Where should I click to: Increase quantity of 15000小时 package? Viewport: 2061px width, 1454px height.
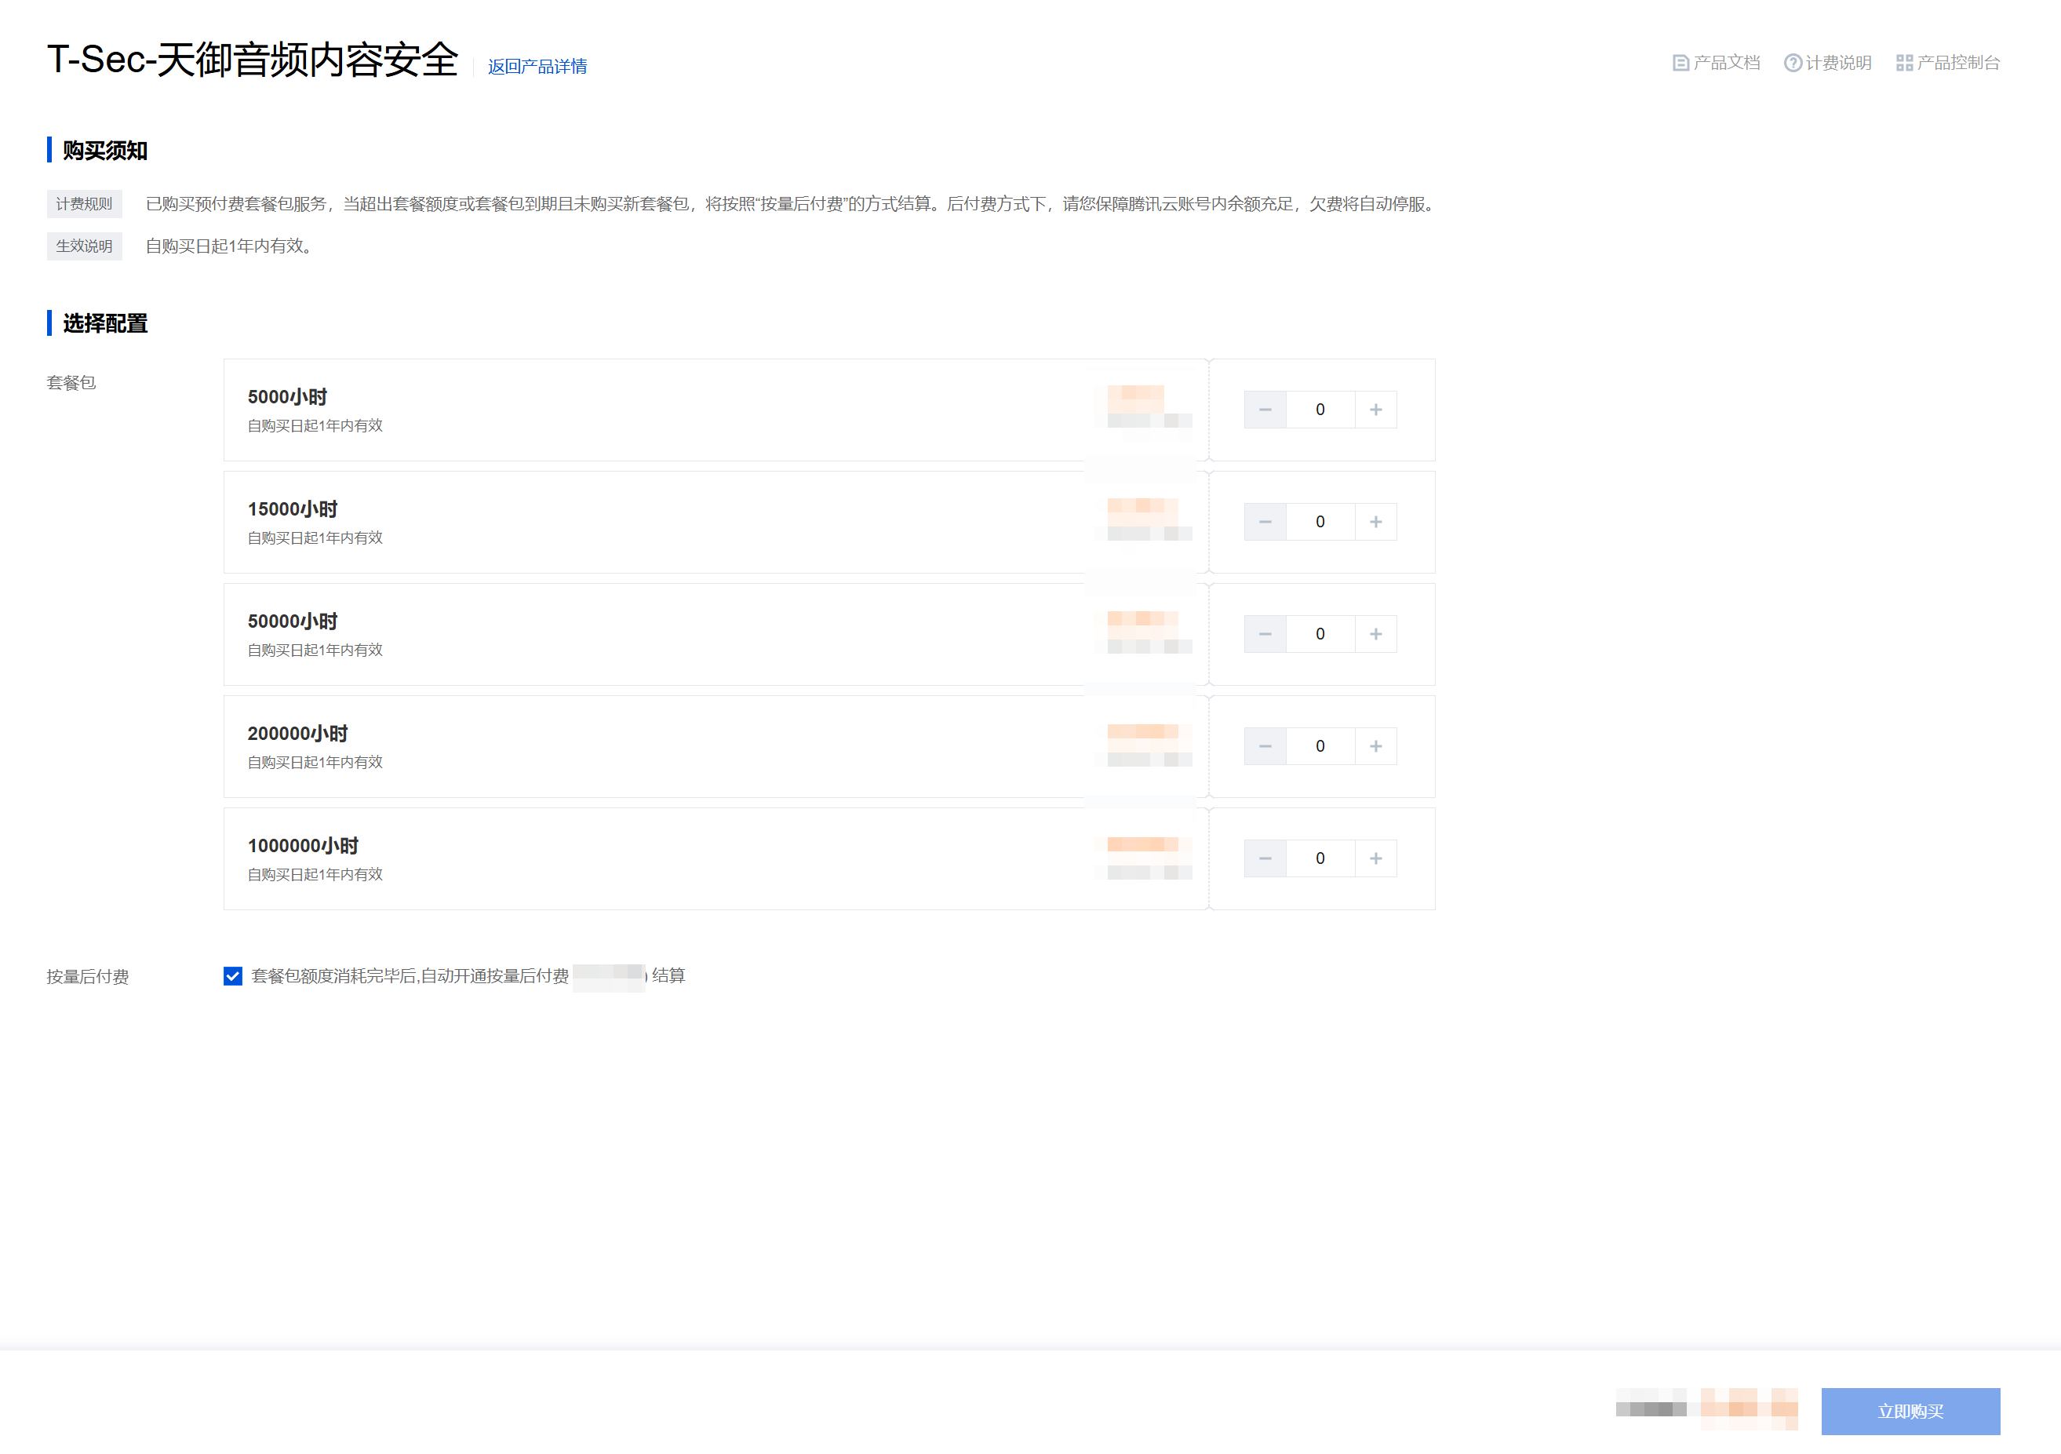click(x=1375, y=523)
